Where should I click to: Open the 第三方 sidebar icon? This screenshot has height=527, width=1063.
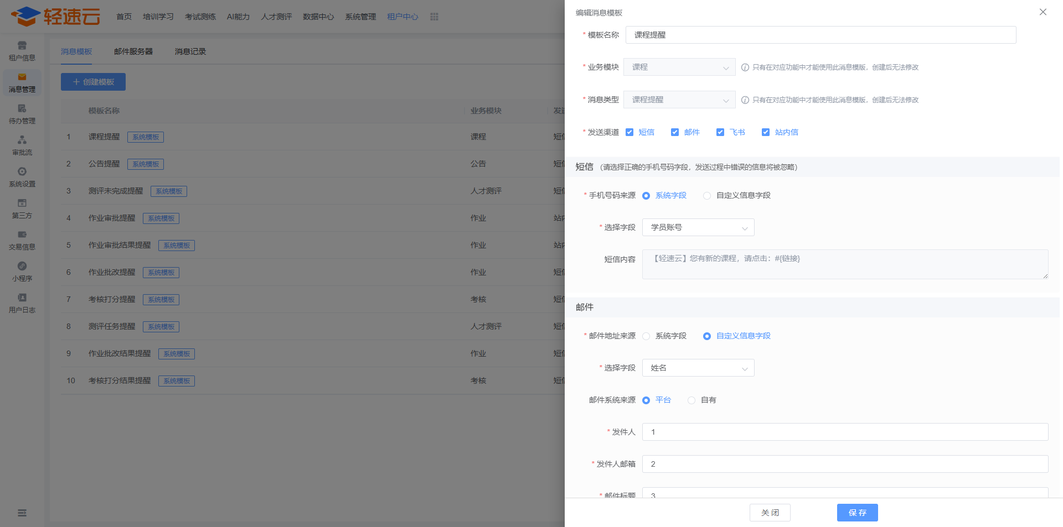point(22,204)
